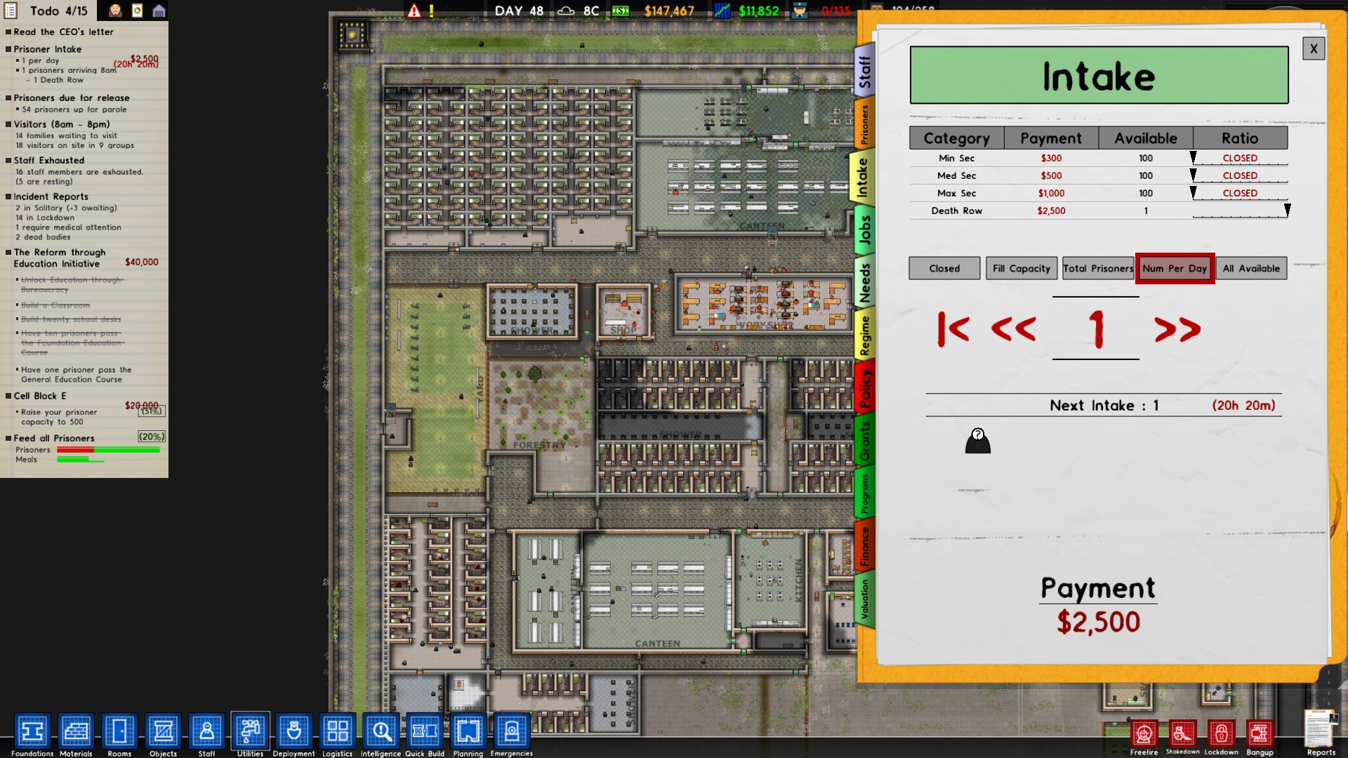Image resolution: width=1348 pixels, height=758 pixels.
Task: Set intake mode to Fill Capacity
Action: click(1021, 268)
